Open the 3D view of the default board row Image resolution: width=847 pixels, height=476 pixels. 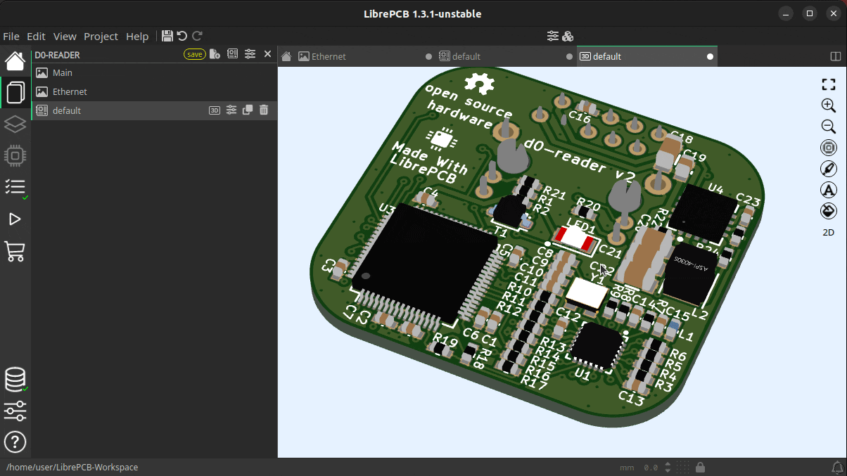tap(215, 110)
